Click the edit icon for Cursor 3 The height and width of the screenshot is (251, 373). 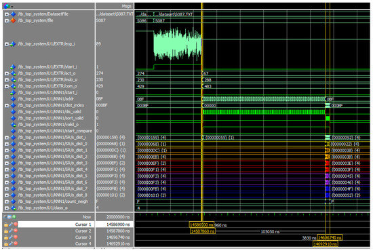click(11, 237)
